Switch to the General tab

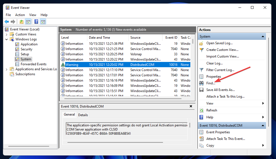coord(69,114)
